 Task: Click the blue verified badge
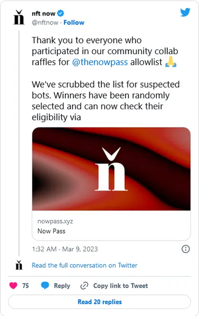60,13
